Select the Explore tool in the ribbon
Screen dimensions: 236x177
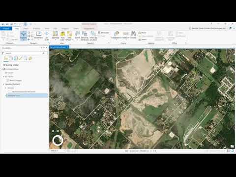24,35
